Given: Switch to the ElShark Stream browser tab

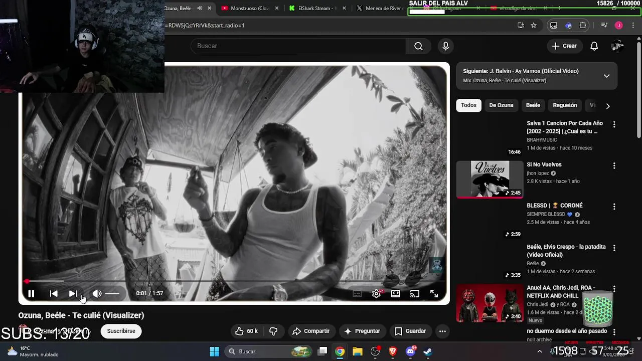Looking at the screenshot, I should 313,8.
